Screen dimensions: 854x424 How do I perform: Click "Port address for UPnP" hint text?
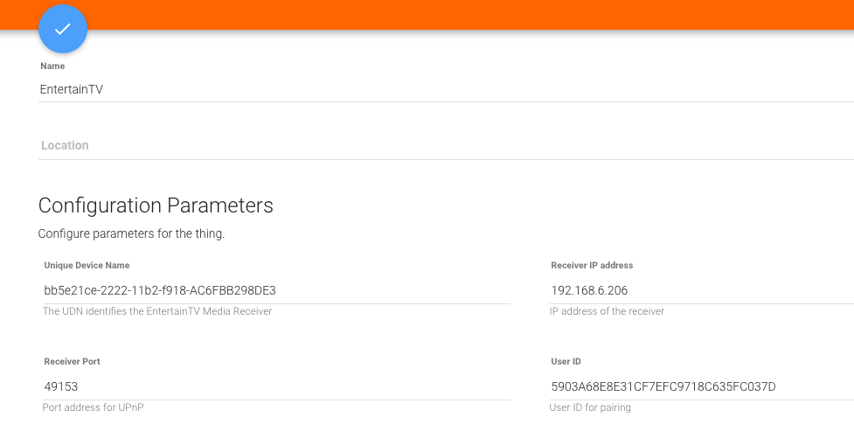(x=92, y=407)
